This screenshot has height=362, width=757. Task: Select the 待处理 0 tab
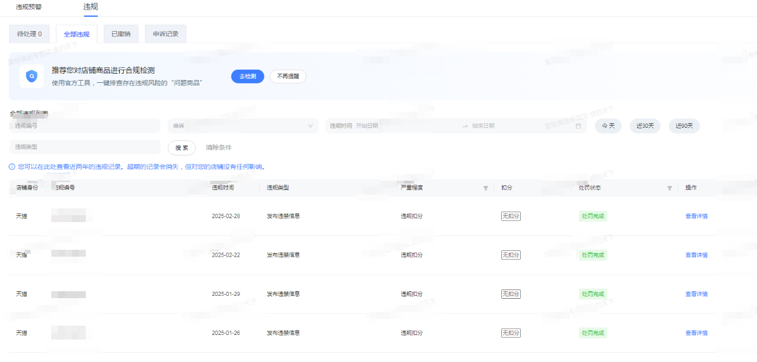point(29,34)
